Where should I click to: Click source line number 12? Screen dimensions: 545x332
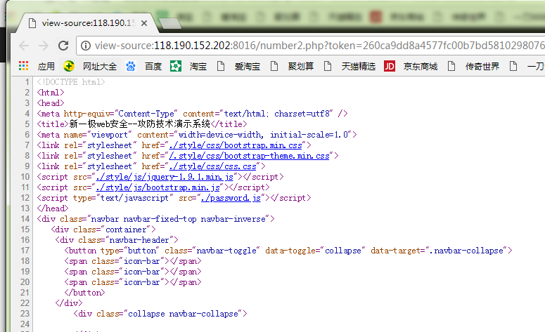pos(25,198)
